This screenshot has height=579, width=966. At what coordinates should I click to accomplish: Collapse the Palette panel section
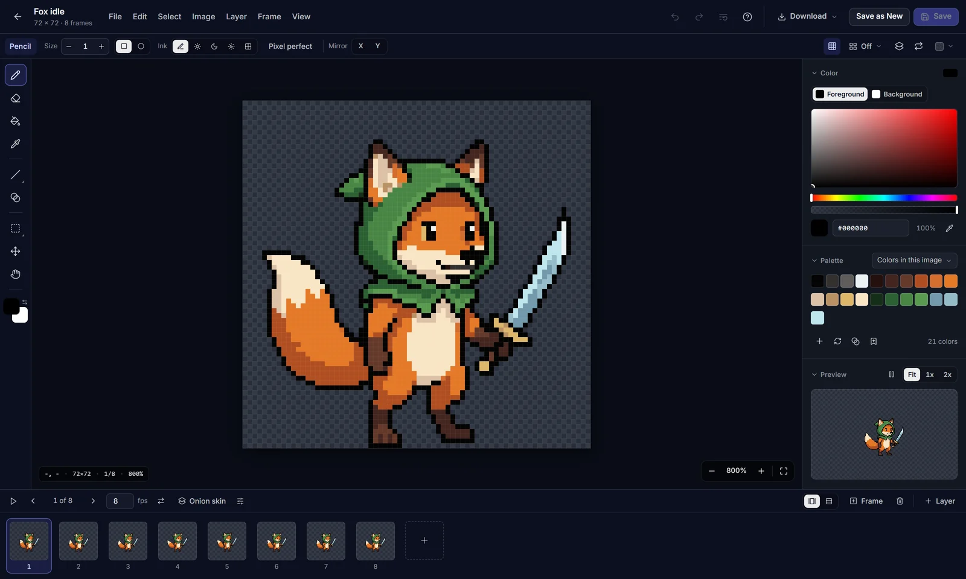pos(827,261)
